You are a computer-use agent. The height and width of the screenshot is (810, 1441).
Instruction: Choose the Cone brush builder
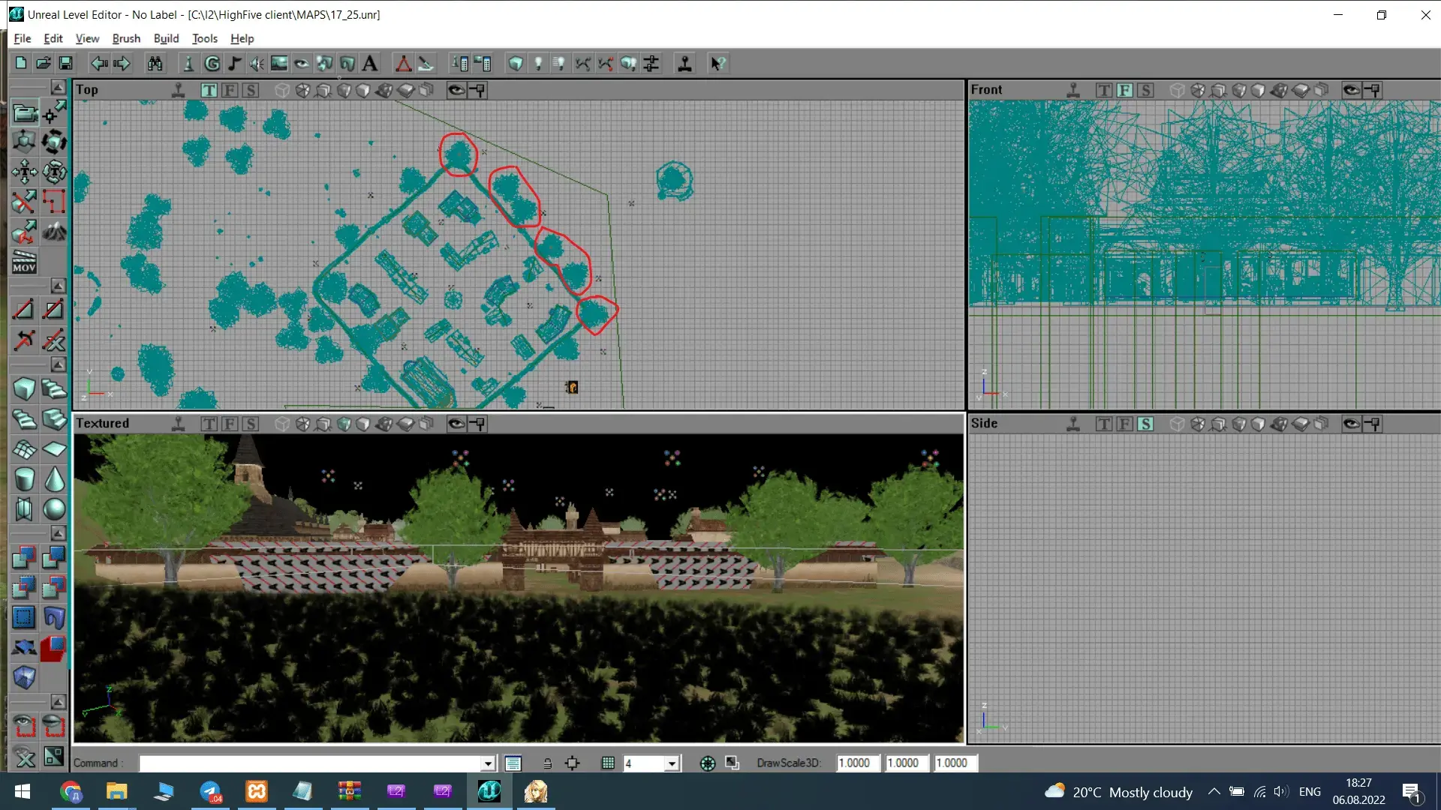coord(54,478)
